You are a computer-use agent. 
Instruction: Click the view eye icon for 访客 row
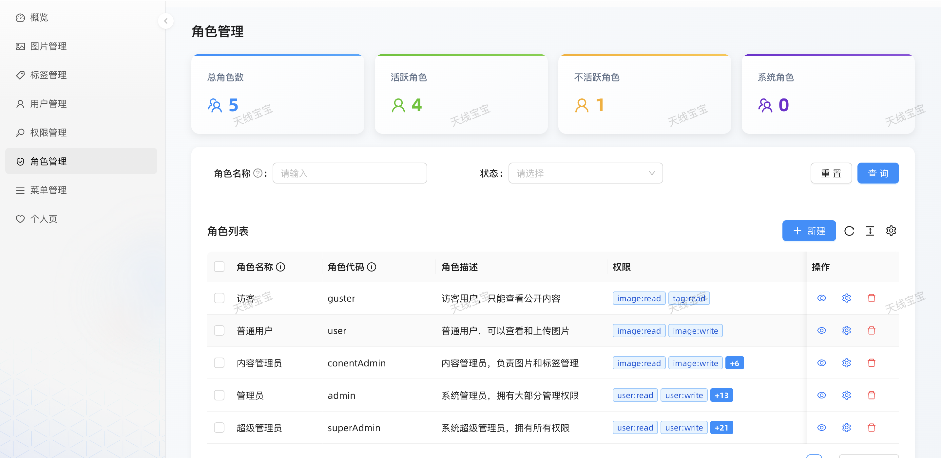coord(821,298)
